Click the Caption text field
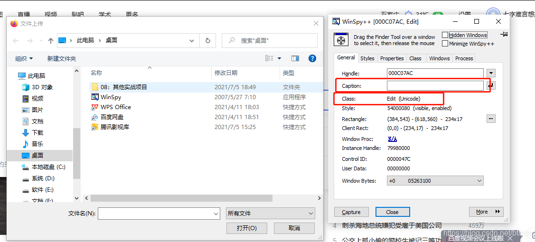This screenshot has height=242, width=535. tap(435, 85)
